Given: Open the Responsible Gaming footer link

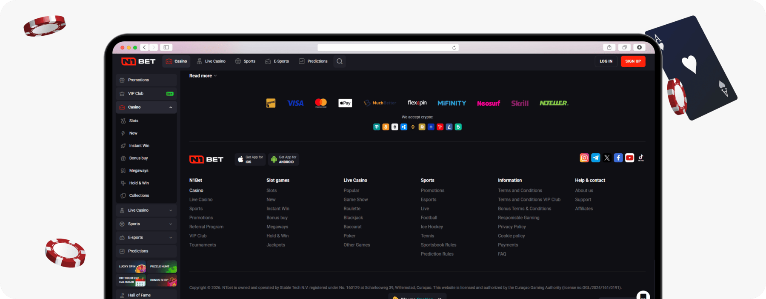Looking at the screenshot, I should point(519,218).
